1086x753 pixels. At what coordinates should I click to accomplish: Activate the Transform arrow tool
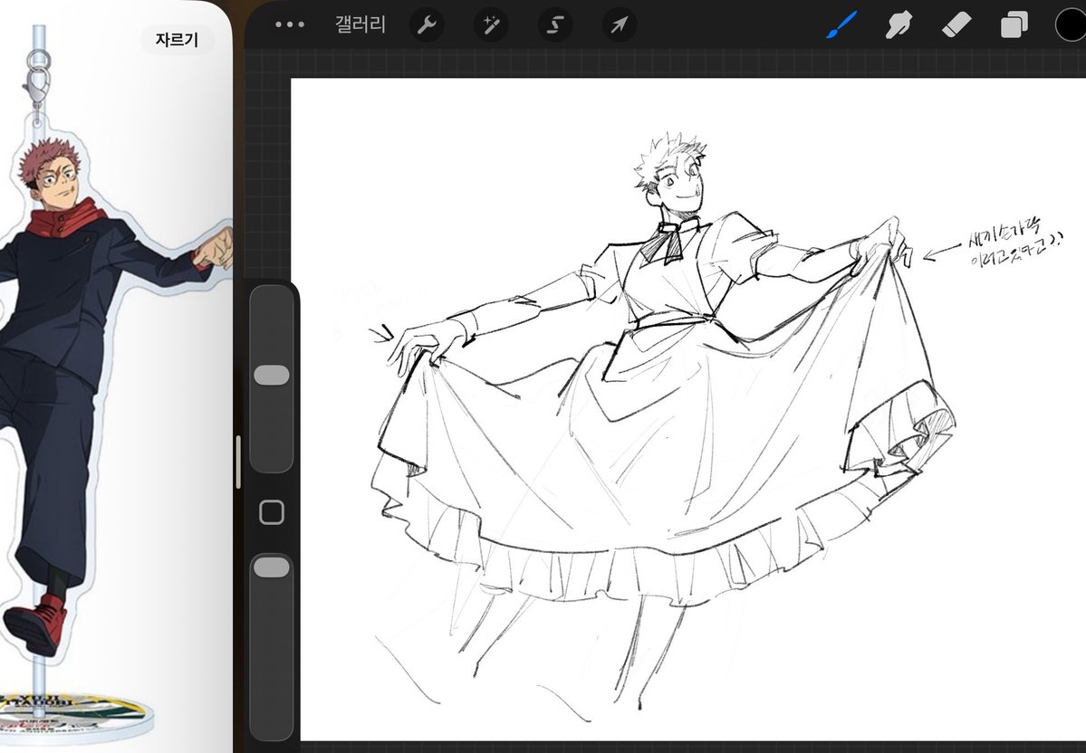tap(620, 25)
